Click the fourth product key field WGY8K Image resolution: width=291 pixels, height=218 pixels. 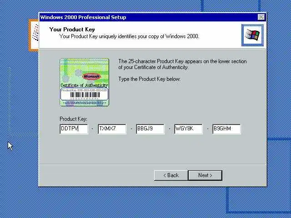189,129
